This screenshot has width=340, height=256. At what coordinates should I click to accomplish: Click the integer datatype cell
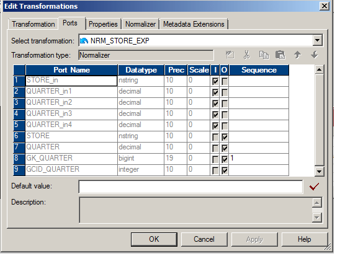pyautogui.click(x=141, y=170)
